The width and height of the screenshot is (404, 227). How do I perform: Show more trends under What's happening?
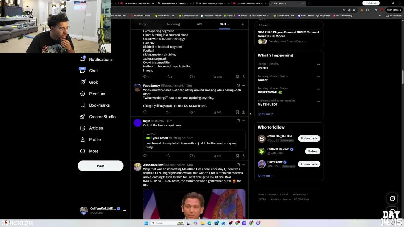(265, 114)
